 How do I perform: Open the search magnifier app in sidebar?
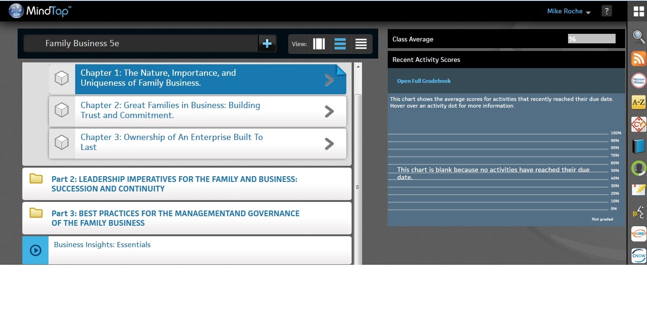638,36
